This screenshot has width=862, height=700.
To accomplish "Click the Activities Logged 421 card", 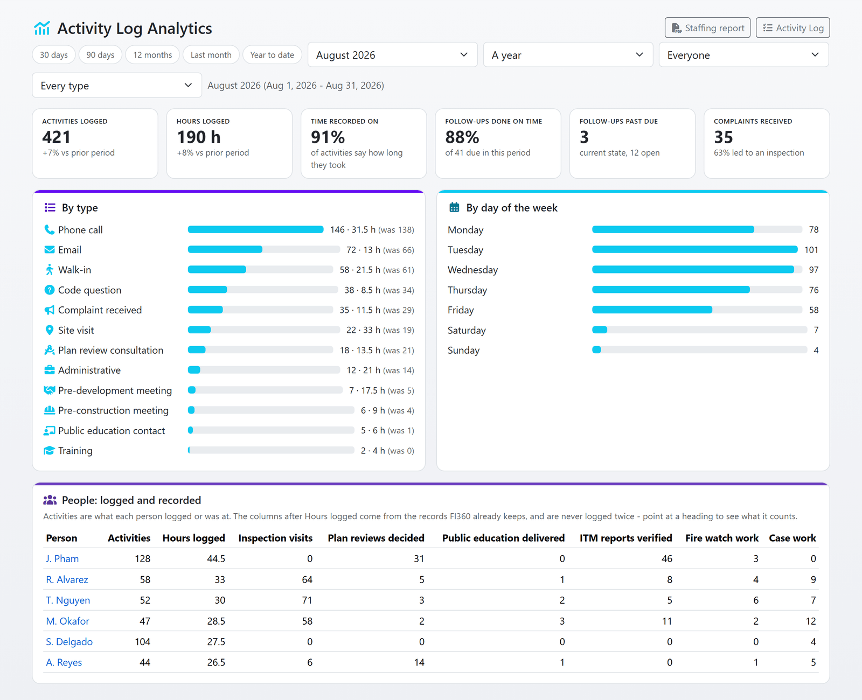I will tap(95, 143).
